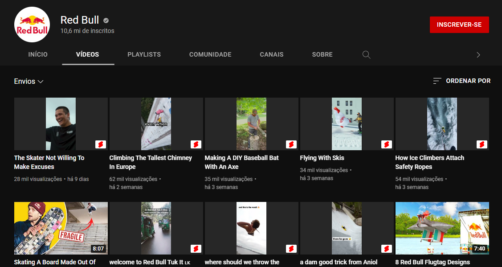Play the dam kayak video thumbnail
Viewport: 502px width, 267px height.
[347, 228]
